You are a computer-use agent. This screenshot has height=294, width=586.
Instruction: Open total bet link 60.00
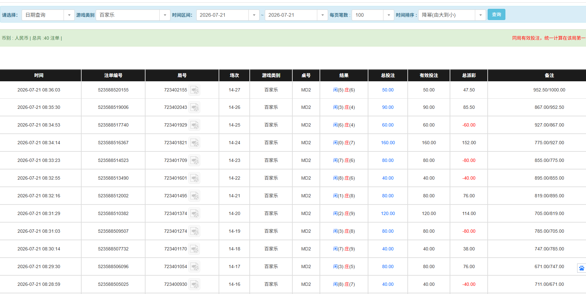tap(388, 125)
